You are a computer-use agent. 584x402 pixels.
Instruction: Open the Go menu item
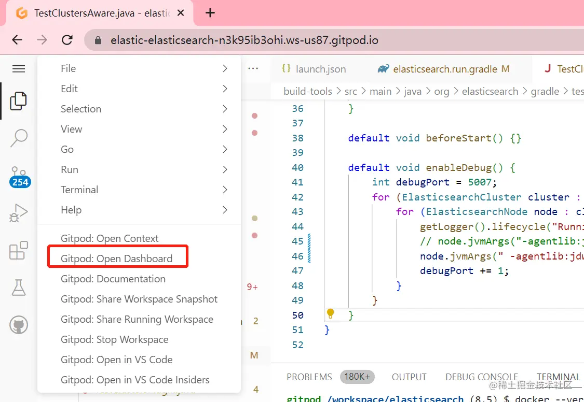[139, 149]
